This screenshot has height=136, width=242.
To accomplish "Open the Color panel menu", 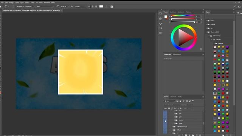I will [203, 12].
